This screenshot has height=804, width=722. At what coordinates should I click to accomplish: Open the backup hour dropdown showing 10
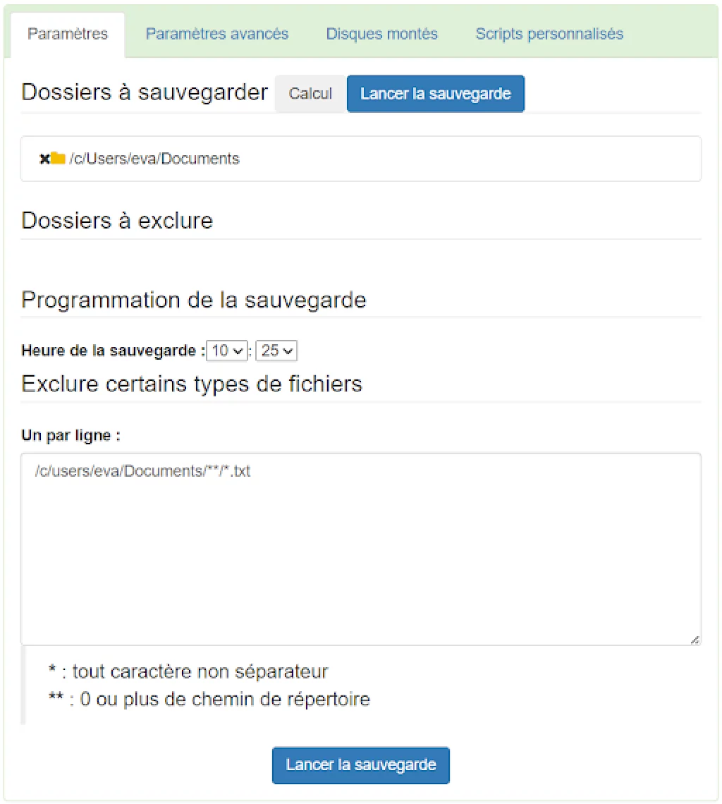228,351
